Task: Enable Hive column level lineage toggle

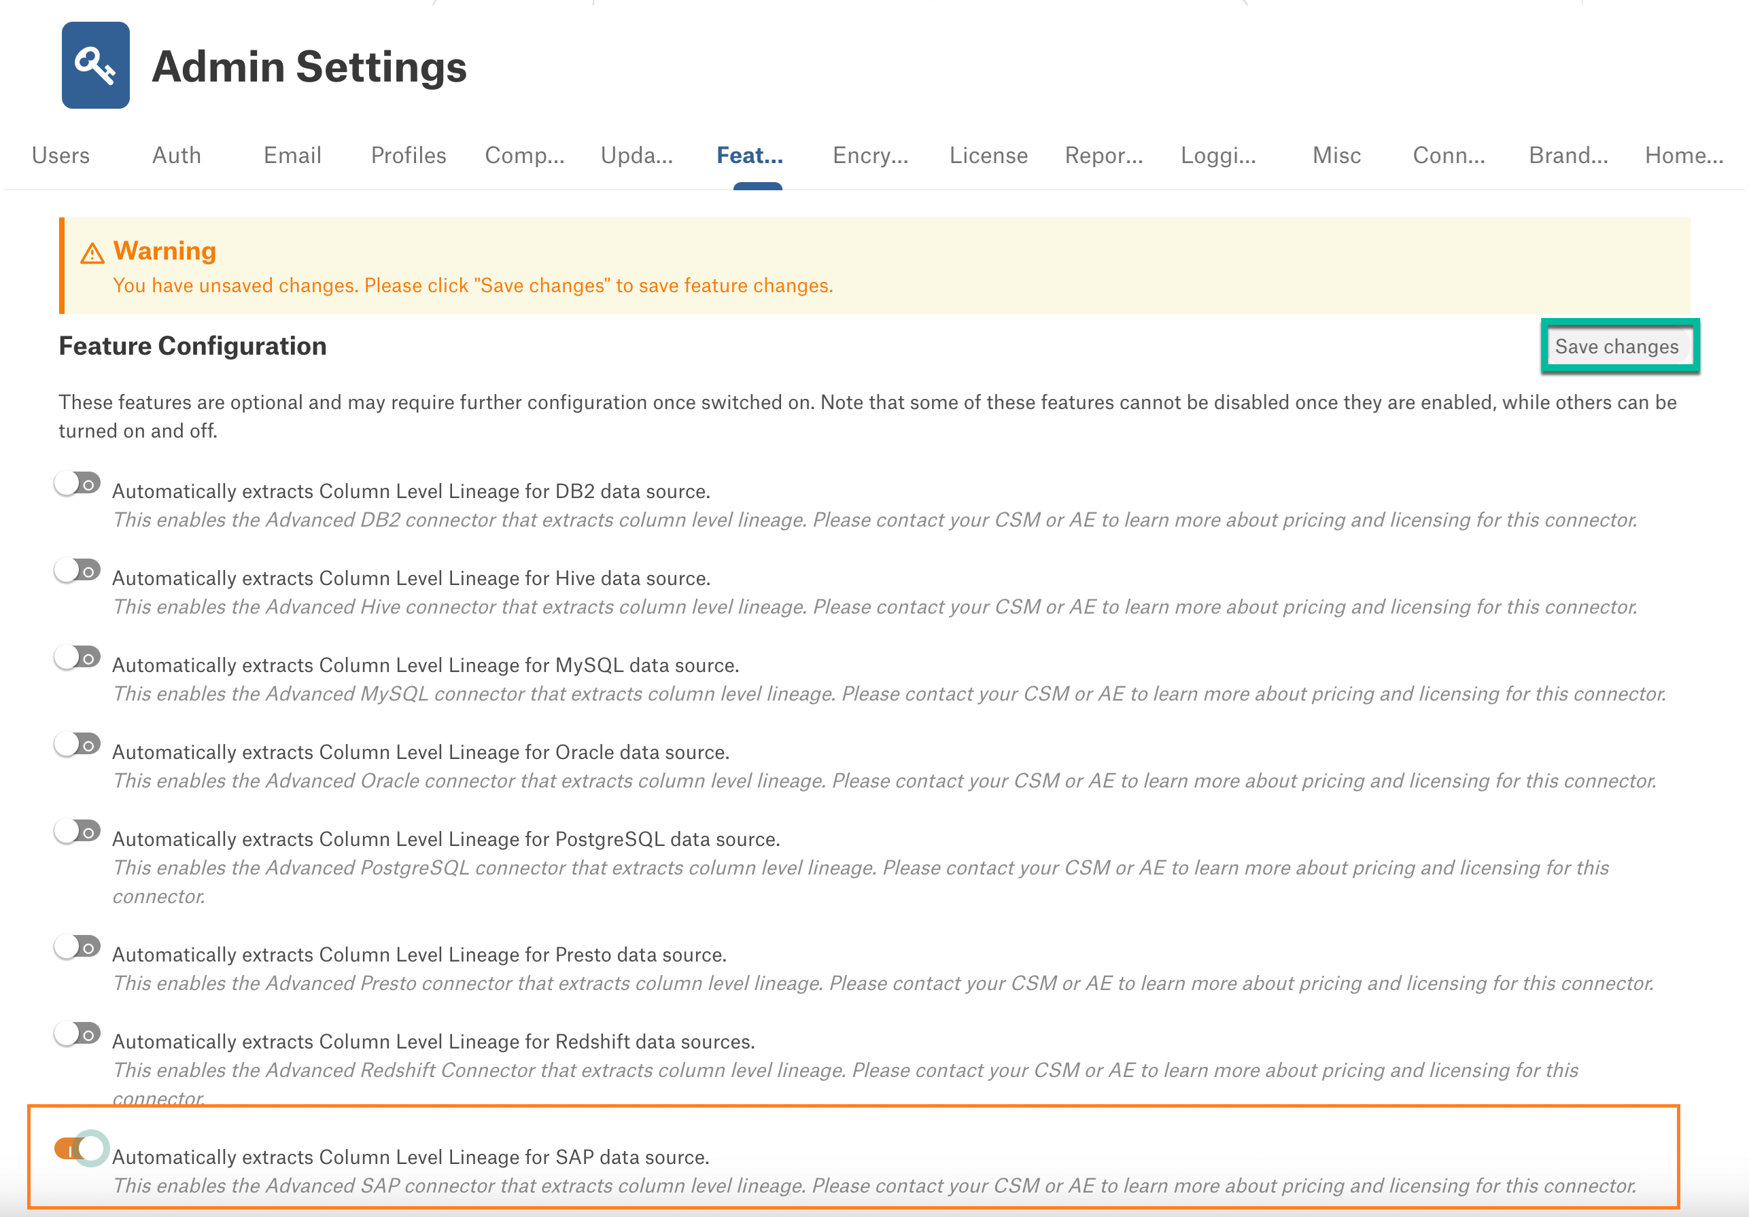Action: pyautogui.click(x=77, y=570)
